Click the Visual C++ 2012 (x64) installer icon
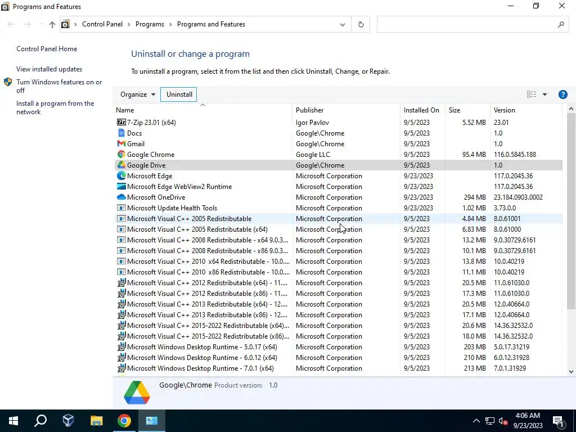 (x=121, y=282)
